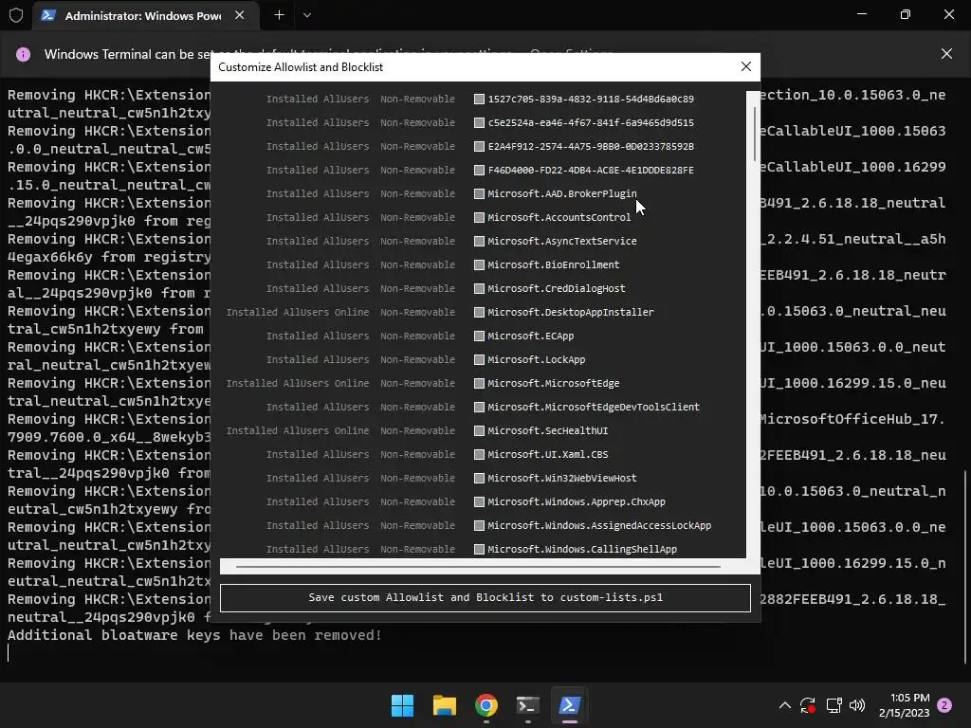
Task: Open a new terminal tab with plus
Action: [280, 15]
